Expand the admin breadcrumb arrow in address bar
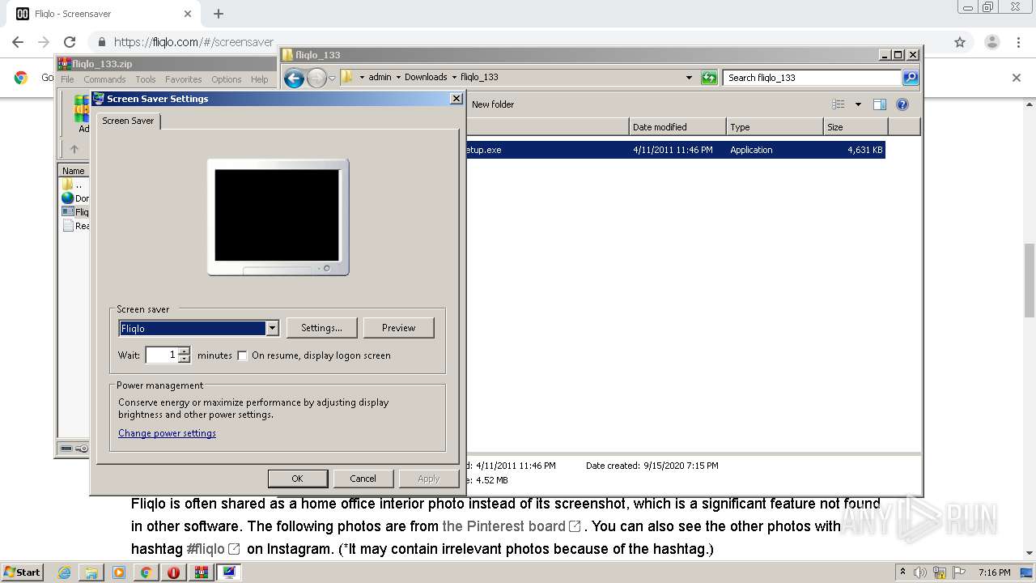Screen dimensions: 1036x583 398,78
